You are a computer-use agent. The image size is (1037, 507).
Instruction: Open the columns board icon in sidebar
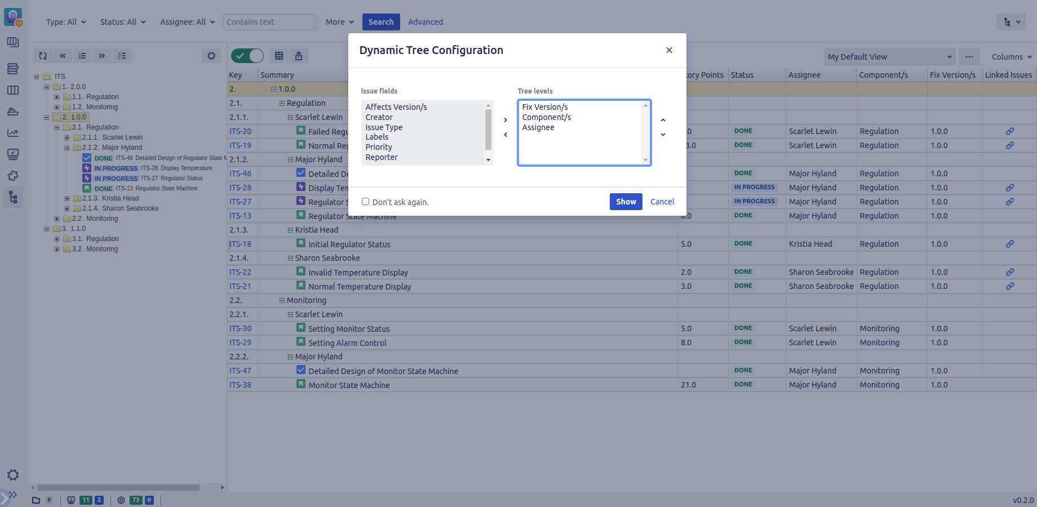(13, 90)
